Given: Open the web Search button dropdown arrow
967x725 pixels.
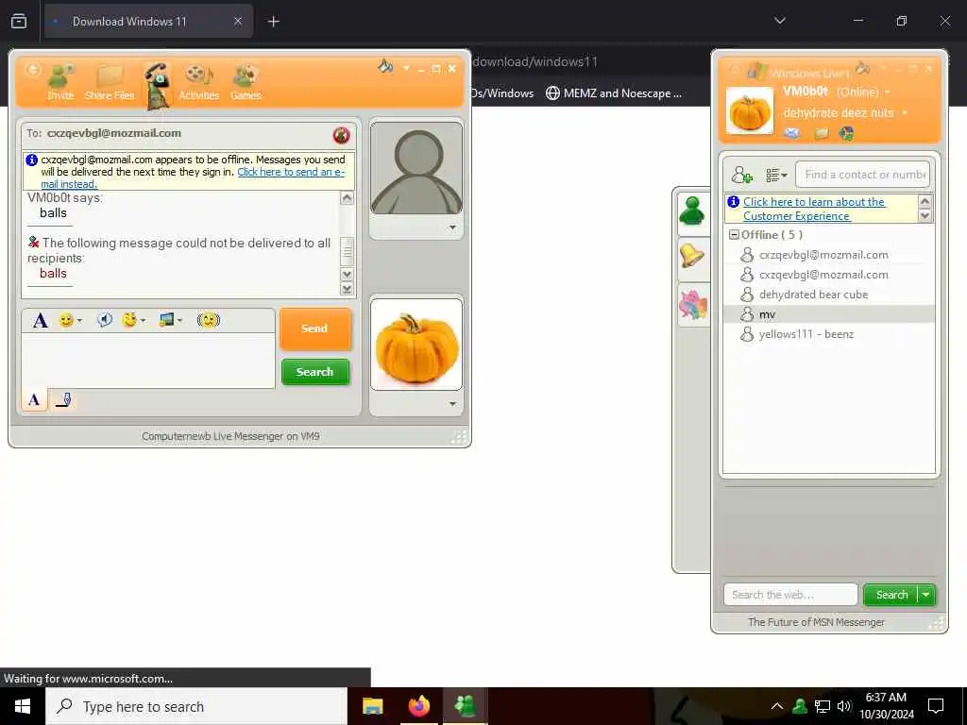Looking at the screenshot, I should (926, 595).
